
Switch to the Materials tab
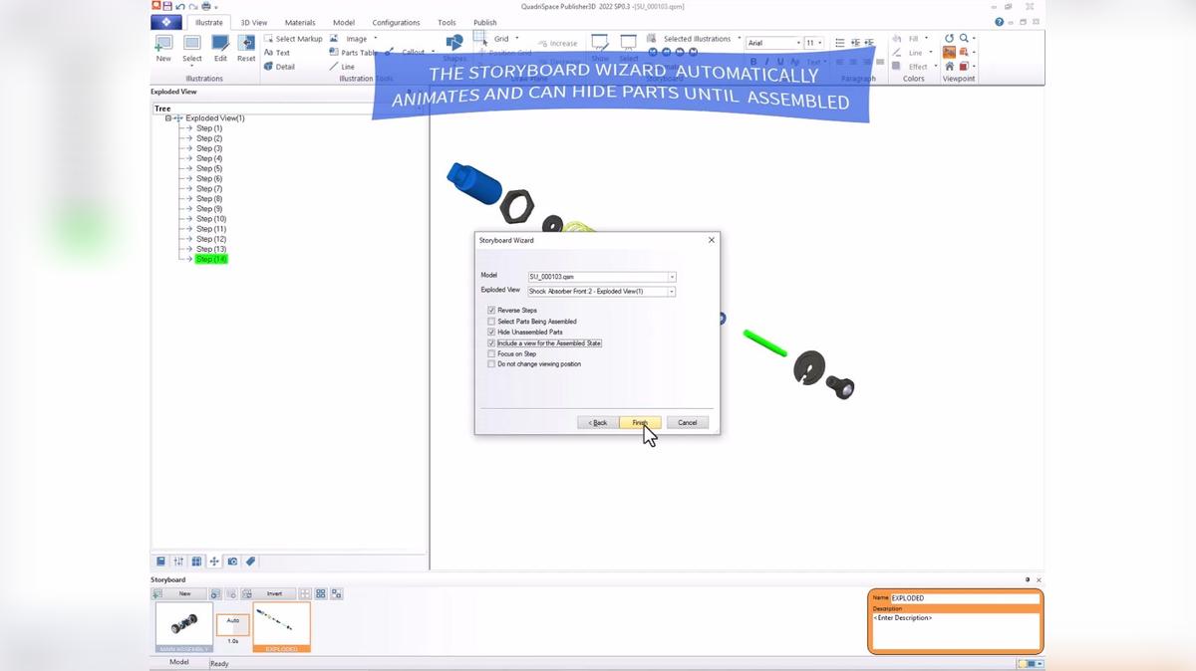point(300,22)
